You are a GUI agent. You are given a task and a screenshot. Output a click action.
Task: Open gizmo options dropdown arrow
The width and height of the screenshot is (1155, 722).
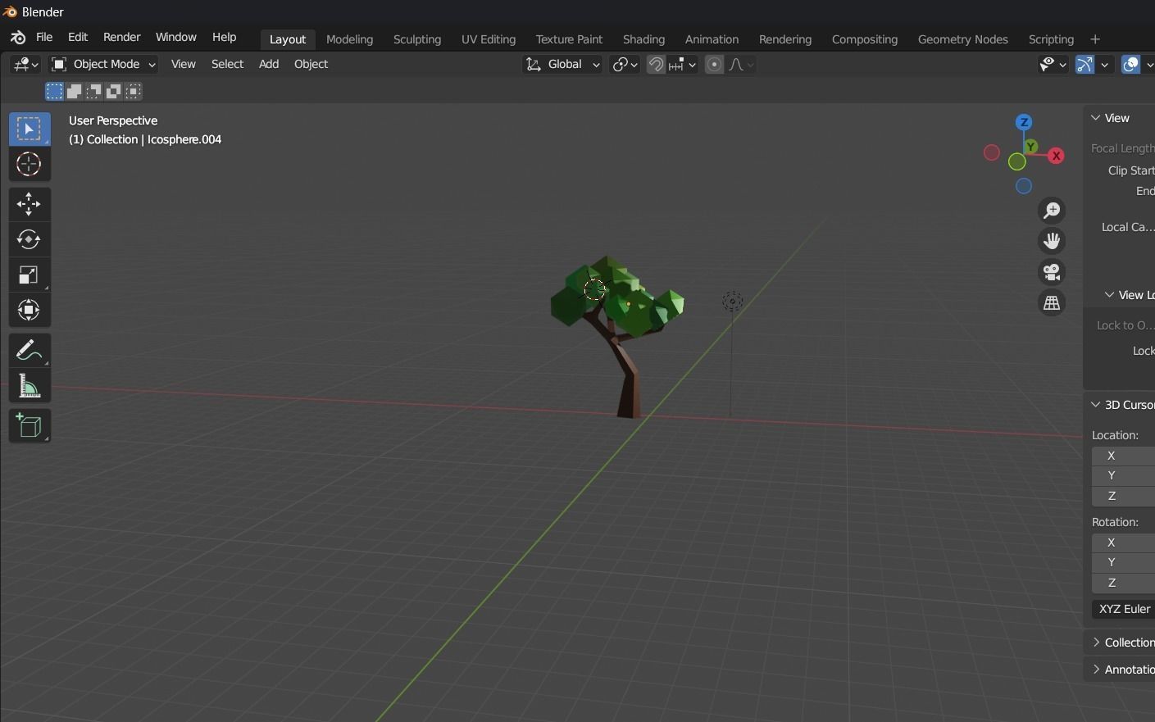(1105, 64)
